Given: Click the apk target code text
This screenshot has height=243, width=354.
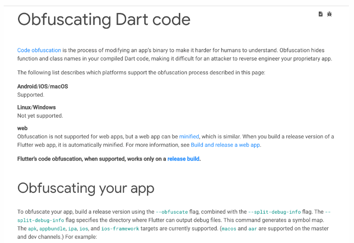Looking at the screenshot, I should [33, 229].
